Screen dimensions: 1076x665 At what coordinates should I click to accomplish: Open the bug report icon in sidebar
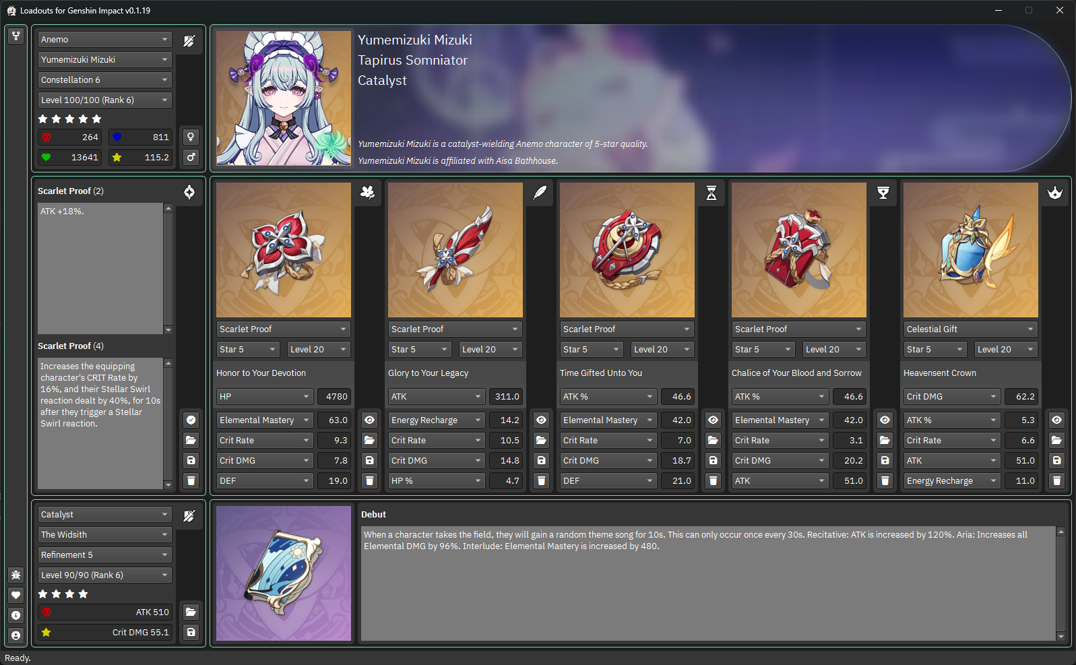[x=16, y=575]
